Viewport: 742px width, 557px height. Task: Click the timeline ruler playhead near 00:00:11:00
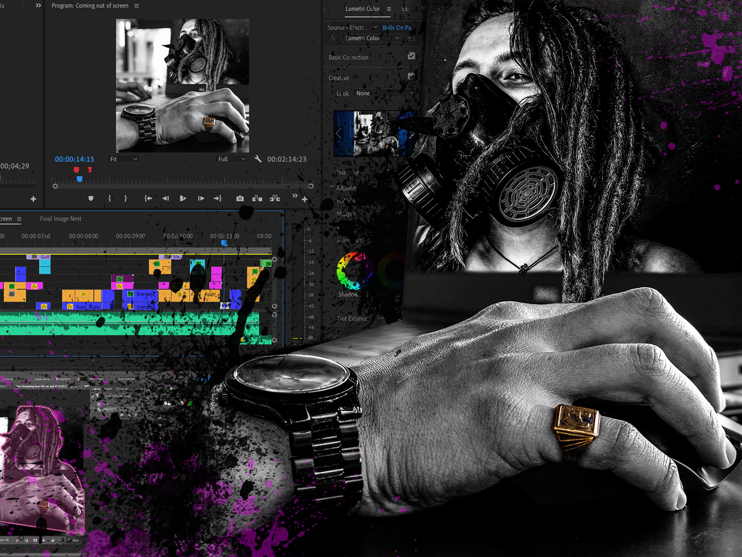[x=224, y=243]
